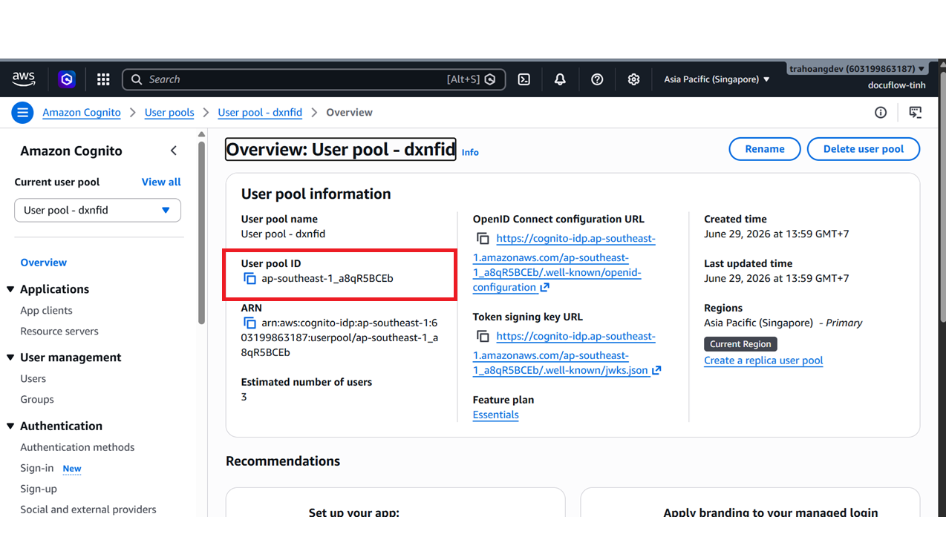Copy the OpenID Connect configuration URL
The width and height of the screenshot is (949, 534).
483,239
